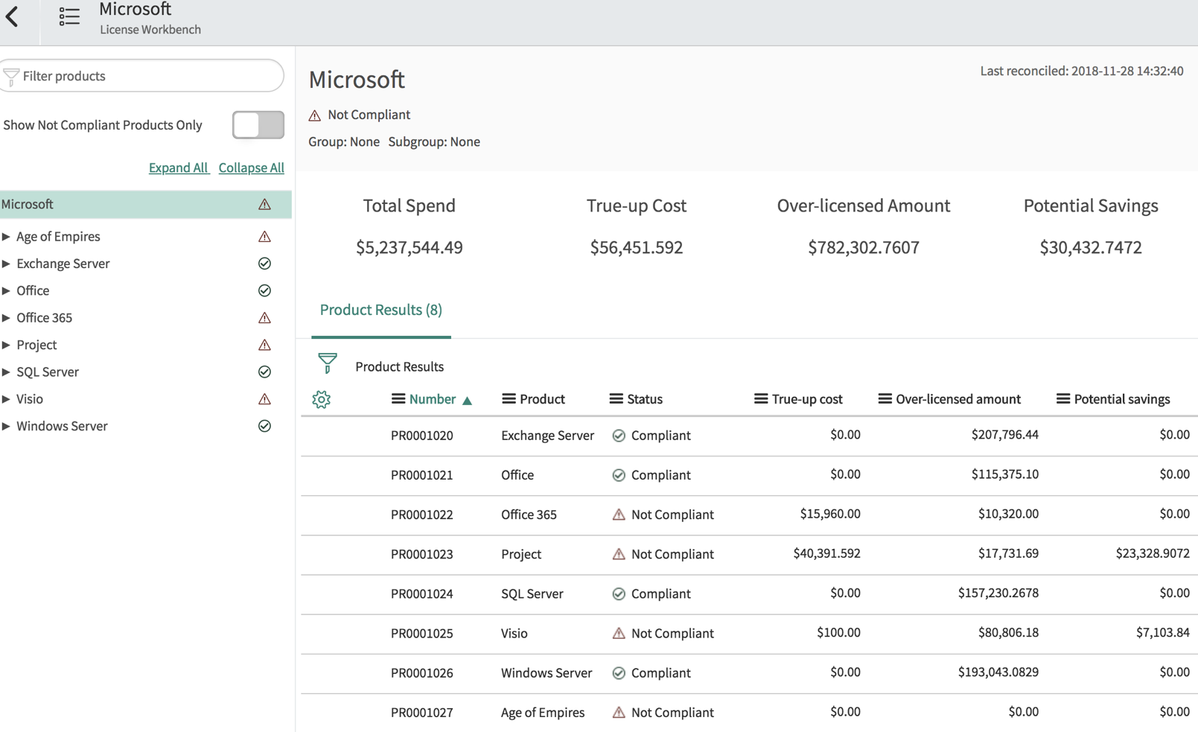1198x732 pixels.
Task: Click compliant checkmark beside Windows Server in sidebar
Action: click(x=264, y=426)
